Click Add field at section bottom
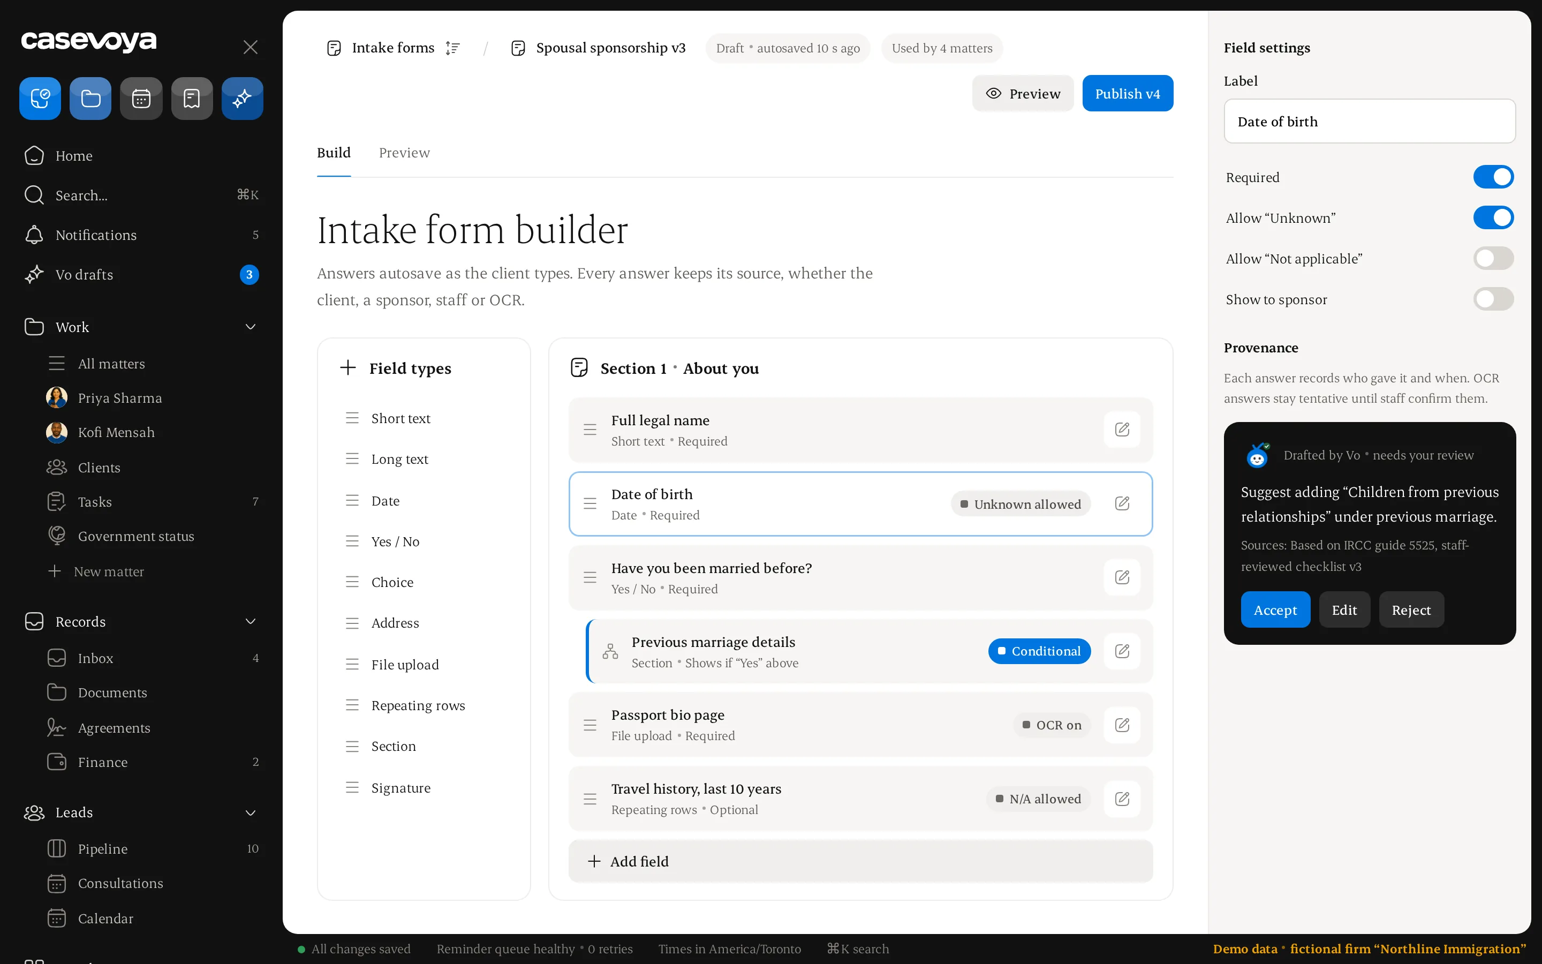1542x964 pixels. [x=860, y=861]
